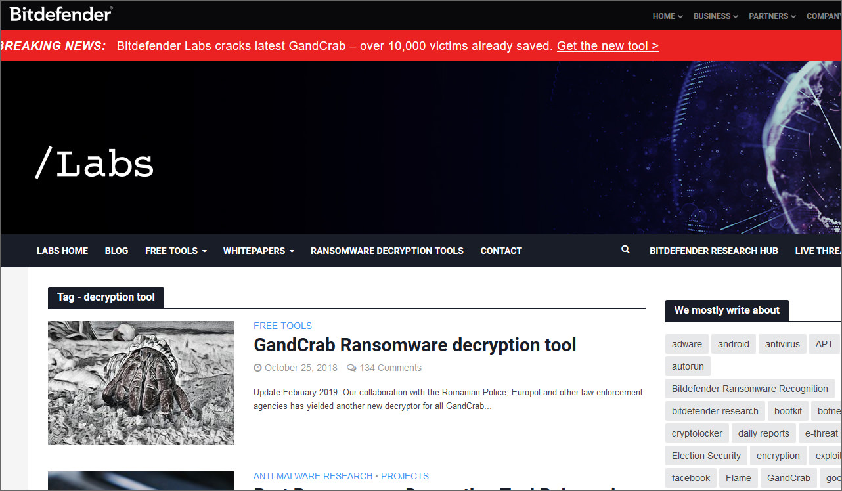
Task: Click the search magnifier icon
Action: coord(625,250)
